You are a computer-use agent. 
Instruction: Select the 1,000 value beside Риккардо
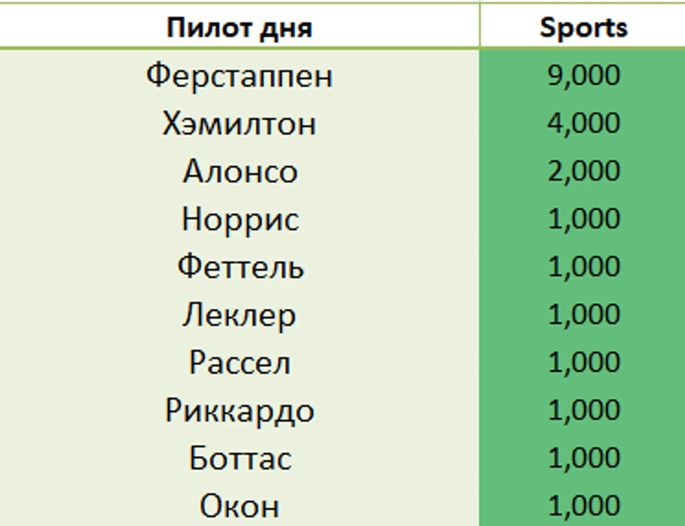click(x=583, y=411)
